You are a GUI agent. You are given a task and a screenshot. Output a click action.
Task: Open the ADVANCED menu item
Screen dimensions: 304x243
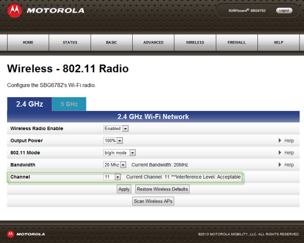(x=153, y=43)
